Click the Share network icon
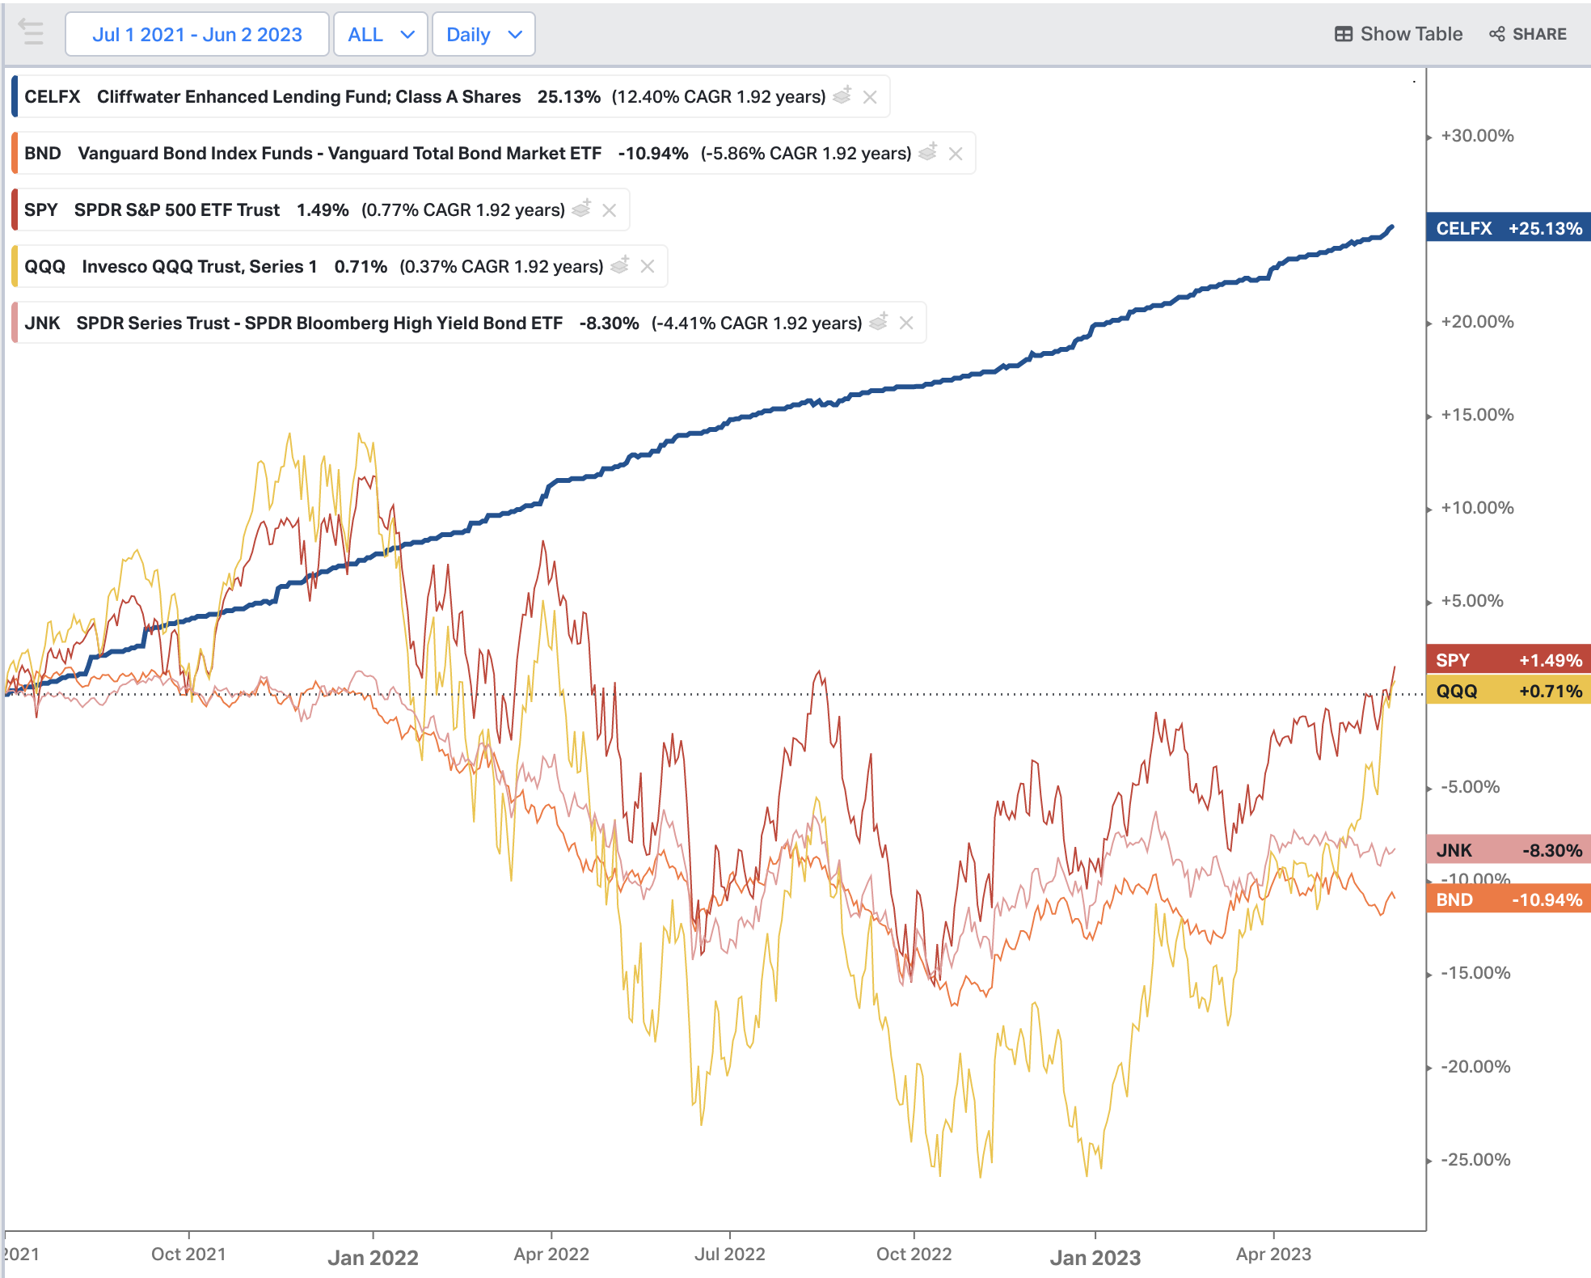Viewport: 1591px width, 1278px height. tap(1497, 34)
